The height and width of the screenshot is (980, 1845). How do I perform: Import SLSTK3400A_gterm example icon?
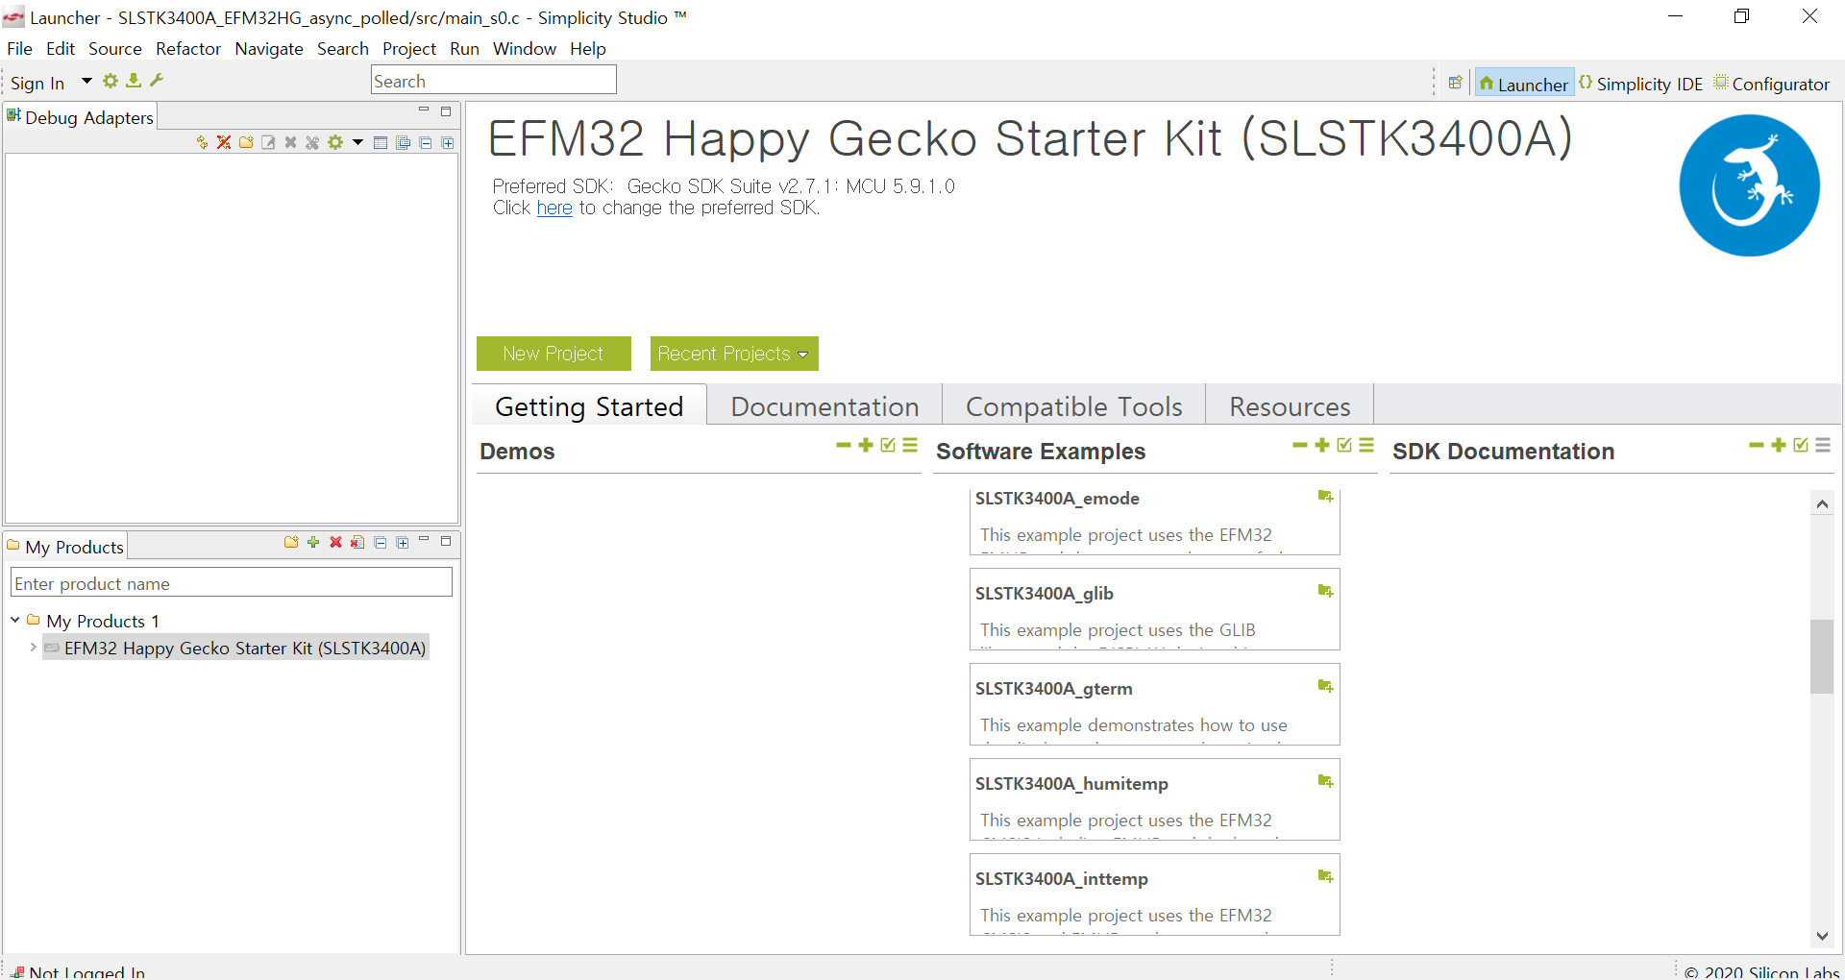pyautogui.click(x=1325, y=687)
